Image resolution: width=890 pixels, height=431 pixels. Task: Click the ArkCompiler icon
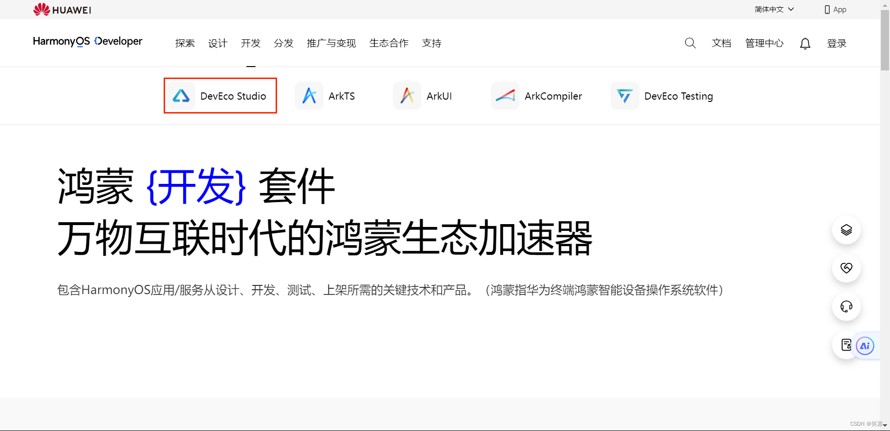tap(505, 96)
